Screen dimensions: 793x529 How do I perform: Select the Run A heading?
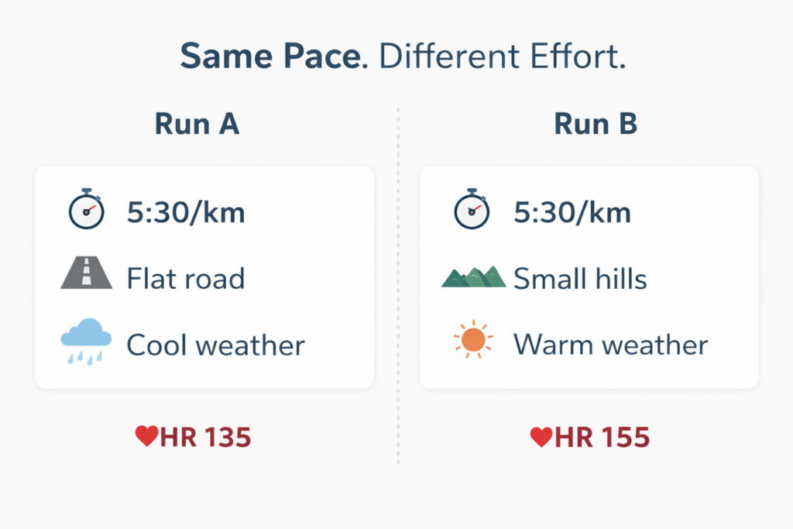click(x=197, y=125)
